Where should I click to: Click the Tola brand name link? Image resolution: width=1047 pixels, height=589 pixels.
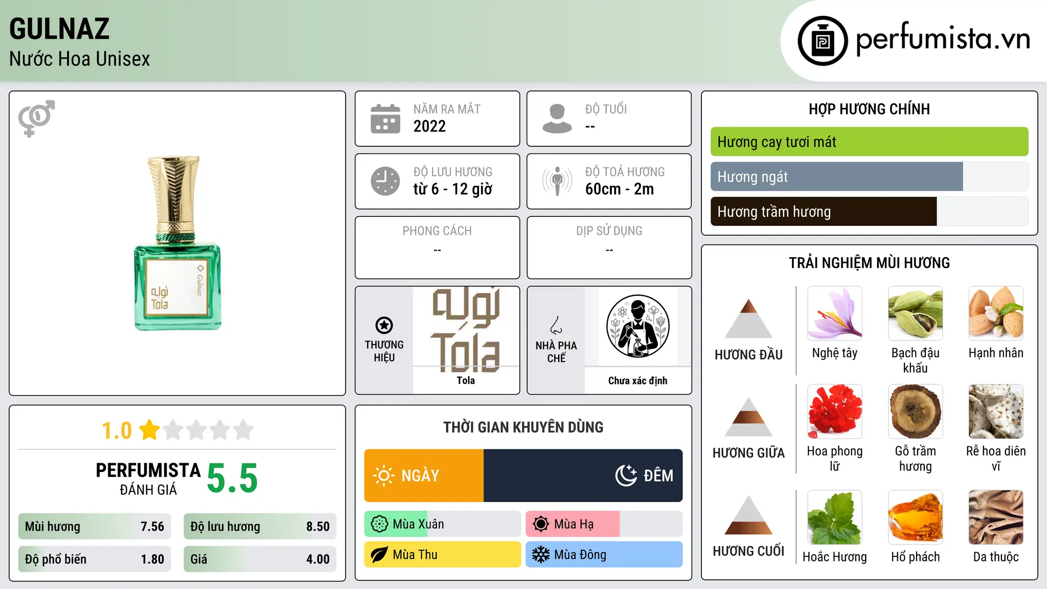point(466,380)
